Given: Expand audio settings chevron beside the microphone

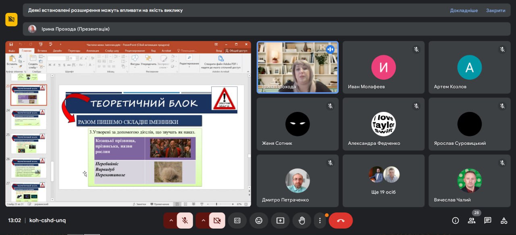Looking at the screenshot, I should (x=171, y=221).
